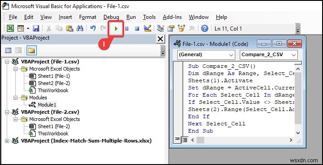This screenshot has height=165, width=323.
Task: Collapse Microsoft Excel Objects under File-1.csv
Action: pos(15,69)
